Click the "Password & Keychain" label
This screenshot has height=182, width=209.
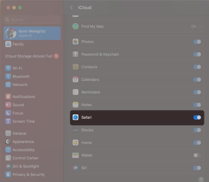(x=100, y=54)
